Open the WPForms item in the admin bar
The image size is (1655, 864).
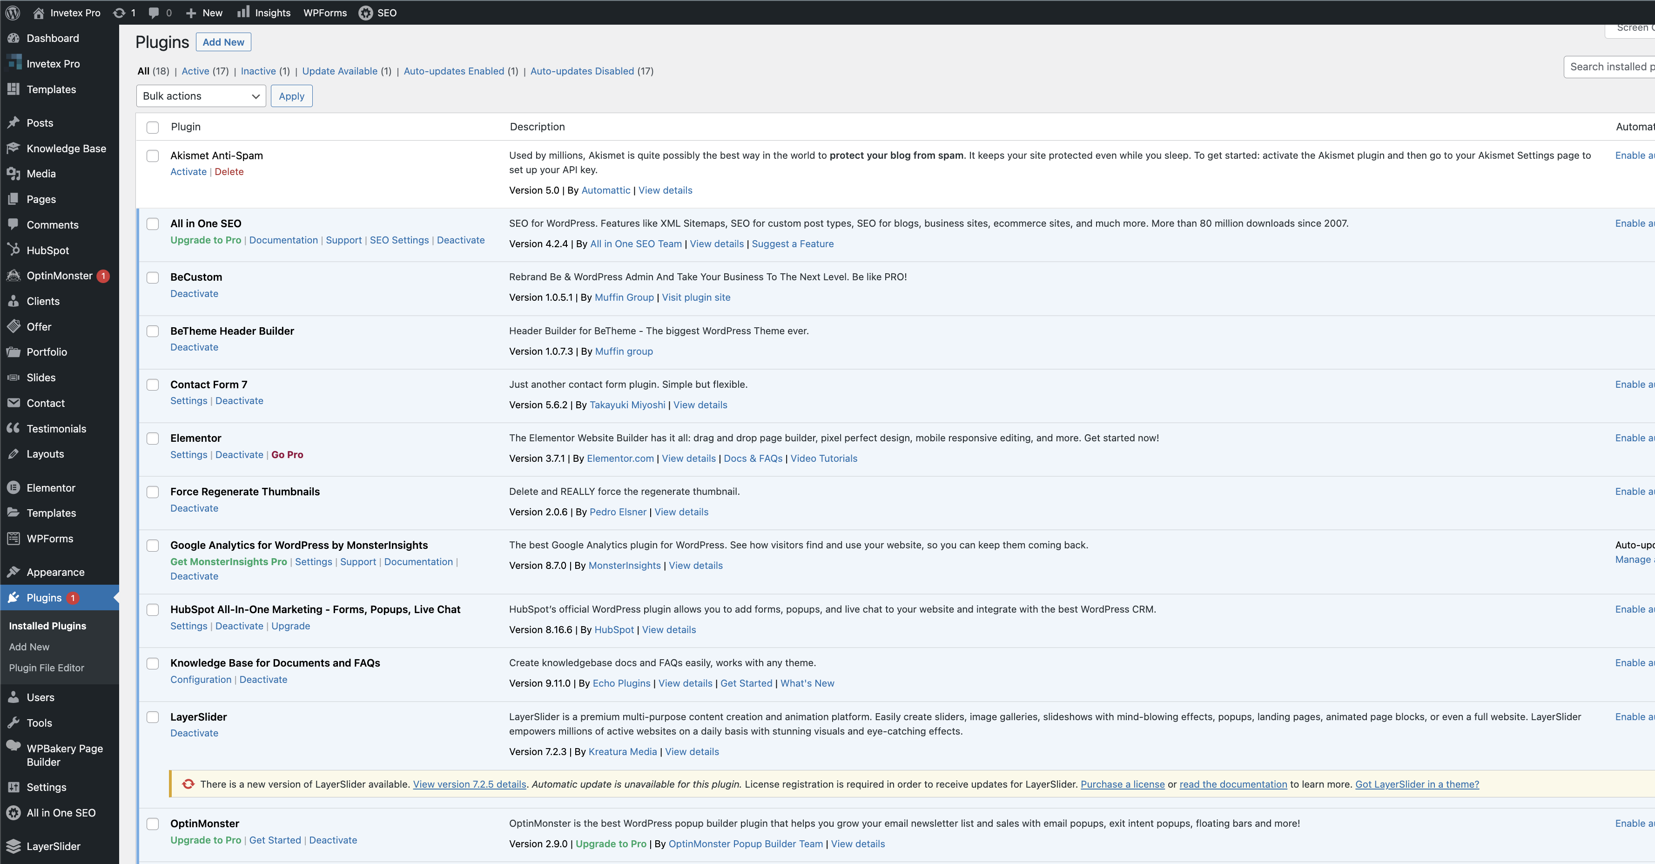325,13
